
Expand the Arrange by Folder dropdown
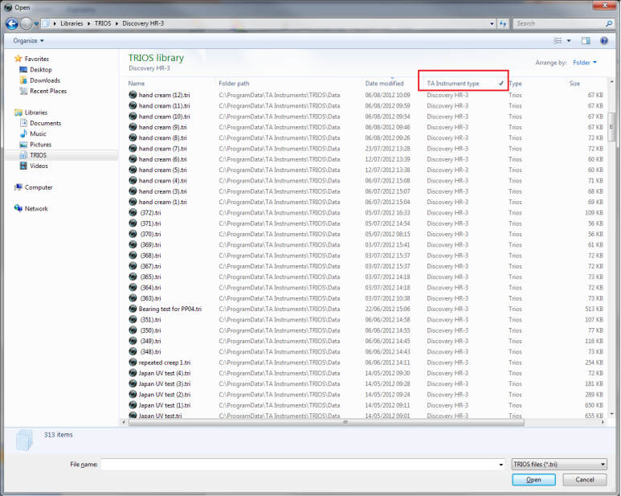coord(585,63)
